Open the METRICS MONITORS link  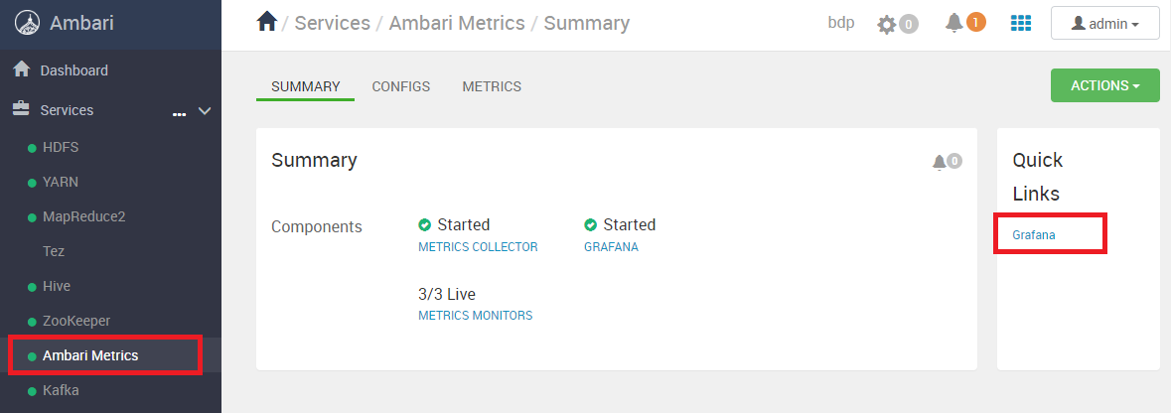point(476,315)
